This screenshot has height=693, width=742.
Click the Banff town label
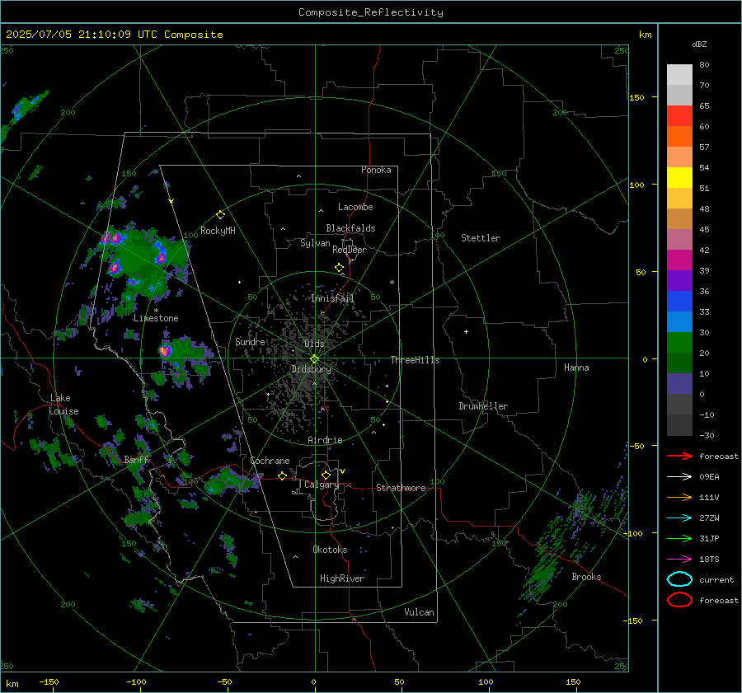136,459
